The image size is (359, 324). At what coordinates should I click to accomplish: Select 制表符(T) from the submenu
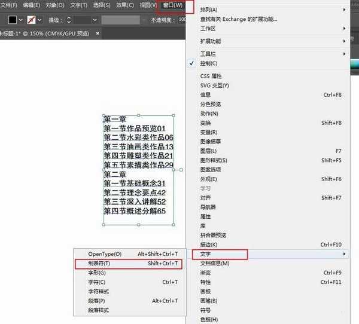99,263
